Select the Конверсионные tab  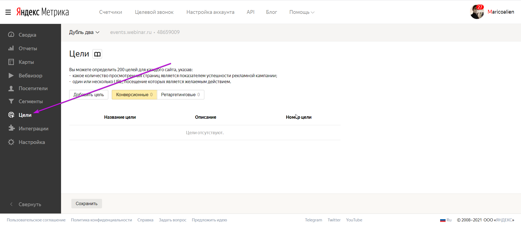pos(134,95)
